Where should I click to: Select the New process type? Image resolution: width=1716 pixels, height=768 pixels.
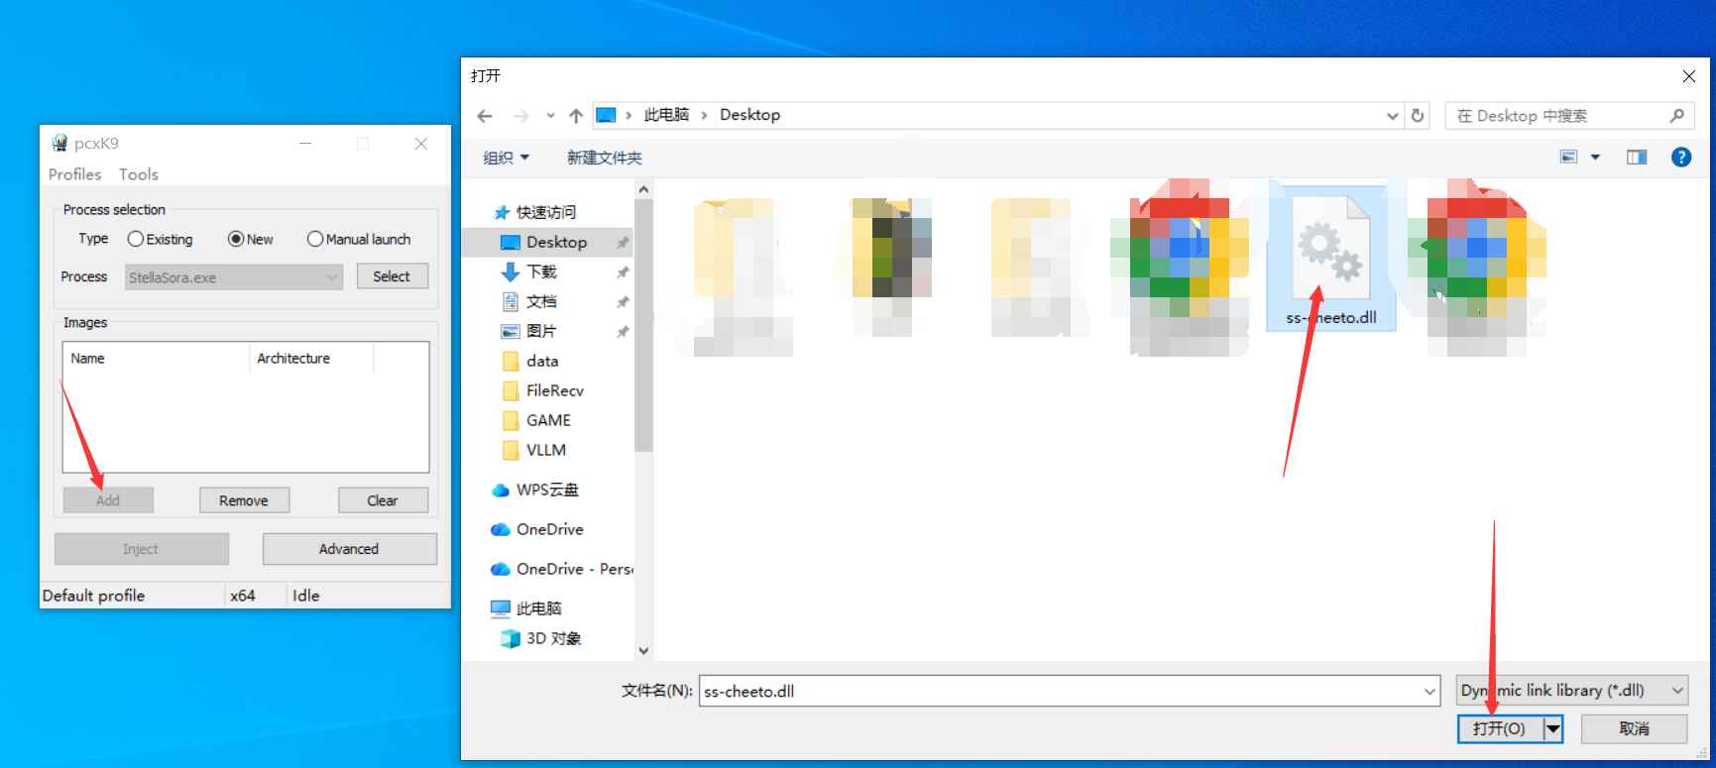[236, 239]
